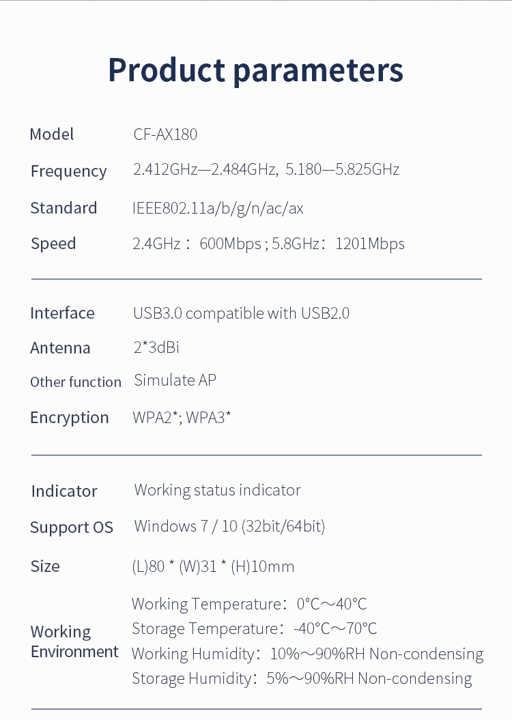Click the Product parameters heading
The height and width of the screenshot is (720, 512).
(255, 70)
